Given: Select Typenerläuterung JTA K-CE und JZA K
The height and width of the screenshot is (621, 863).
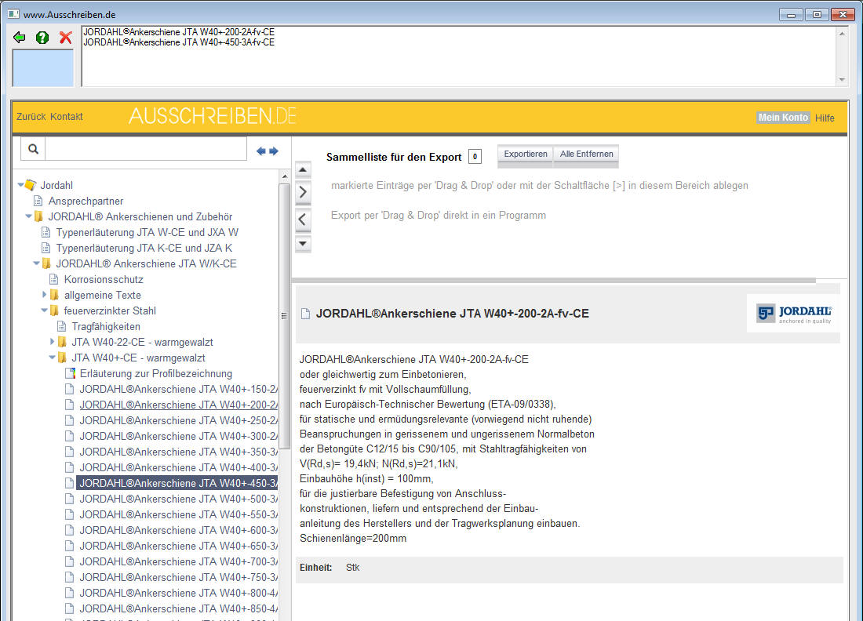Looking at the screenshot, I should point(144,248).
